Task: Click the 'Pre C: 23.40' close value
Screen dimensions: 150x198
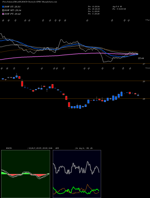Action: click(94, 14)
